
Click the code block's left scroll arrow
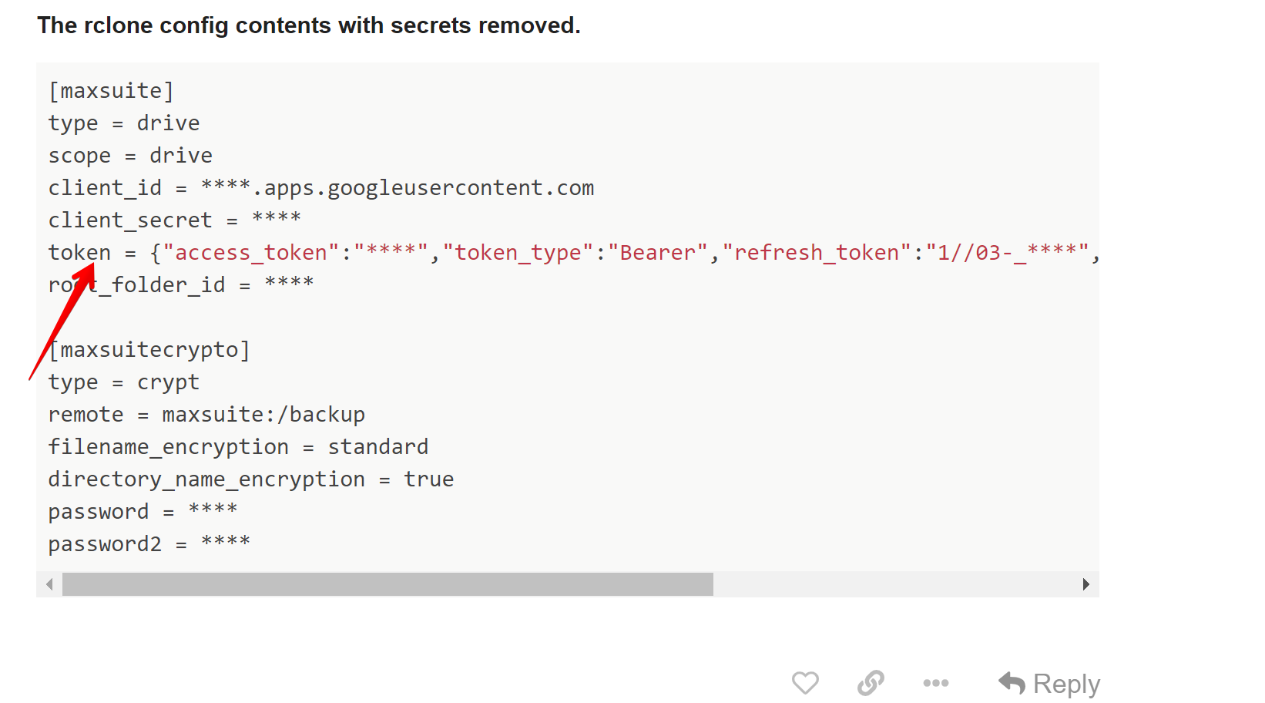click(x=49, y=584)
